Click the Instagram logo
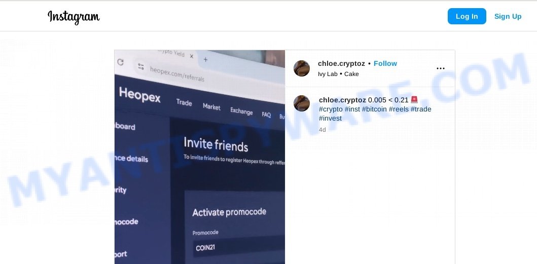The image size is (537, 264). (74, 16)
